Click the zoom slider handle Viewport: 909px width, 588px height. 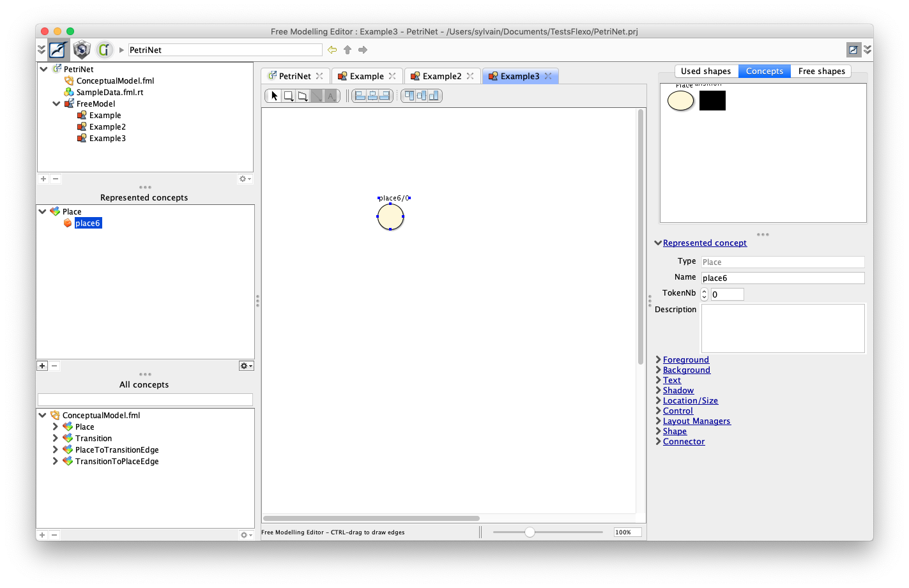point(530,532)
